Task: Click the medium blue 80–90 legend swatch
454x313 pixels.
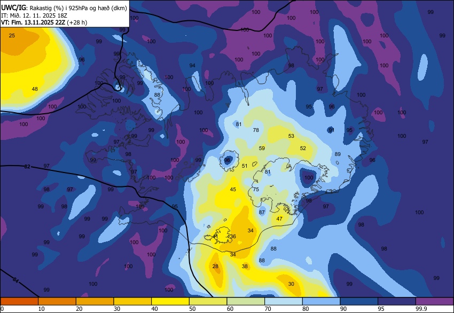Action: tap(322, 301)
